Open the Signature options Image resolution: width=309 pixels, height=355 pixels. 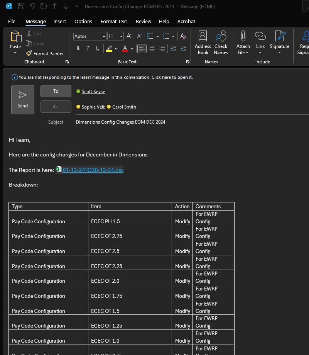tap(280, 42)
